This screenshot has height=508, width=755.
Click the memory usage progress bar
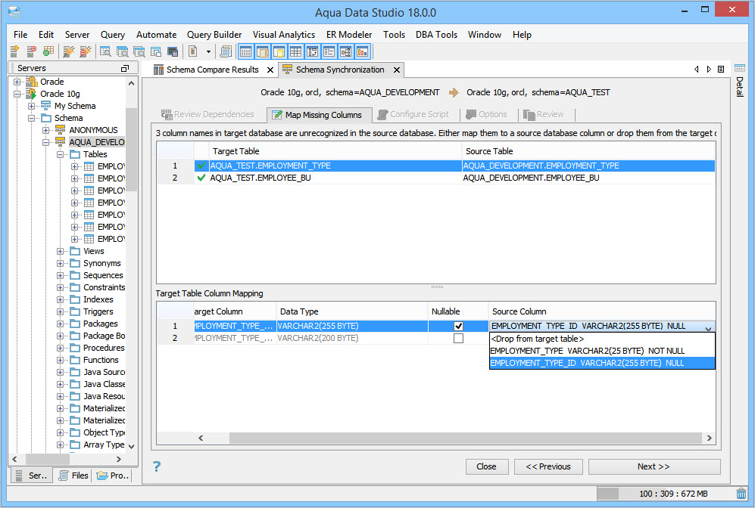point(666,494)
